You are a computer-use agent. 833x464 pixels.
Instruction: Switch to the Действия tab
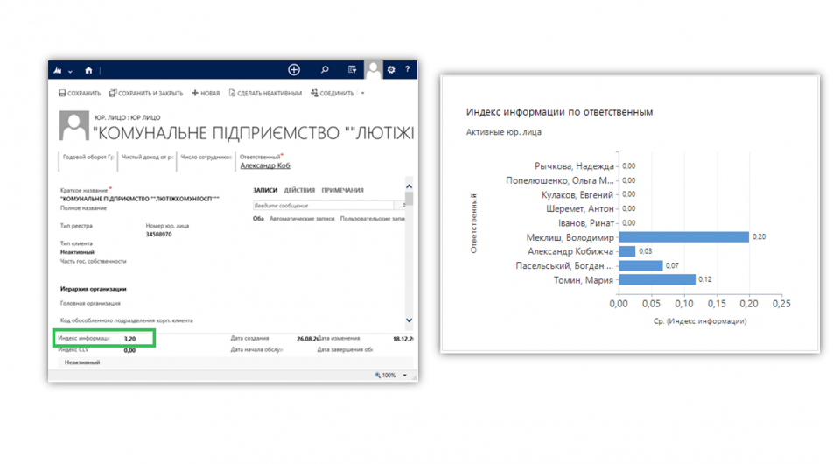(x=299, y=190)
